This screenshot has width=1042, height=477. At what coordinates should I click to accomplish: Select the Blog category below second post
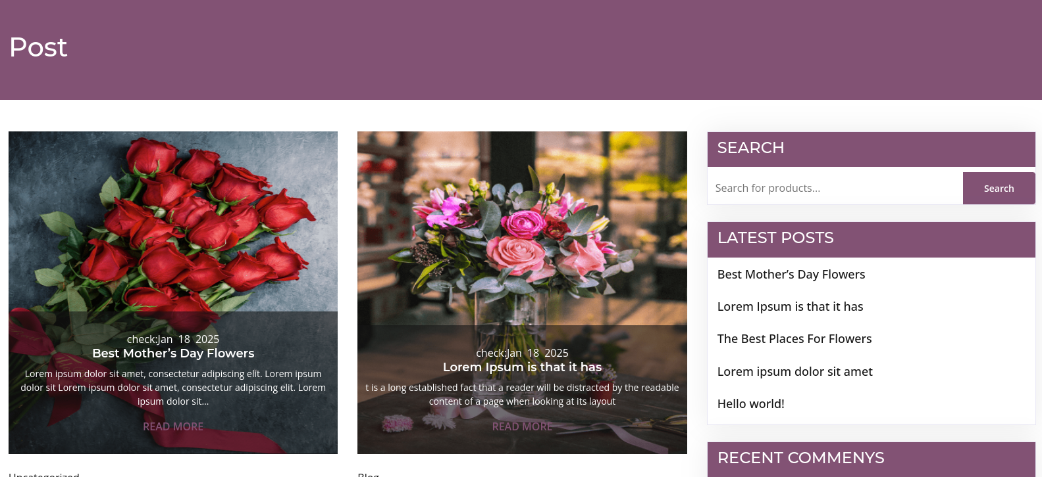(369, 474)
